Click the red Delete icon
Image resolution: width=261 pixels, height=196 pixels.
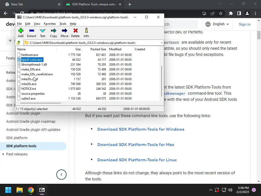pos(75,33)
